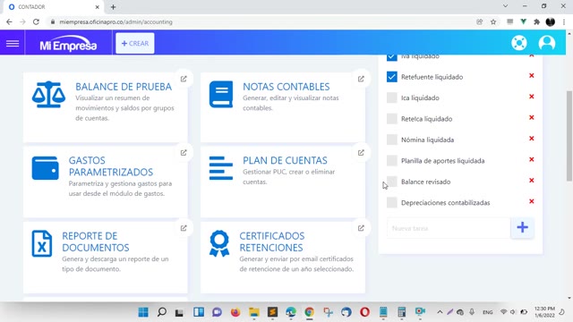Open PLAN DE CUENTAS title link
573x322 pixels.
click(x=285, y=161)
